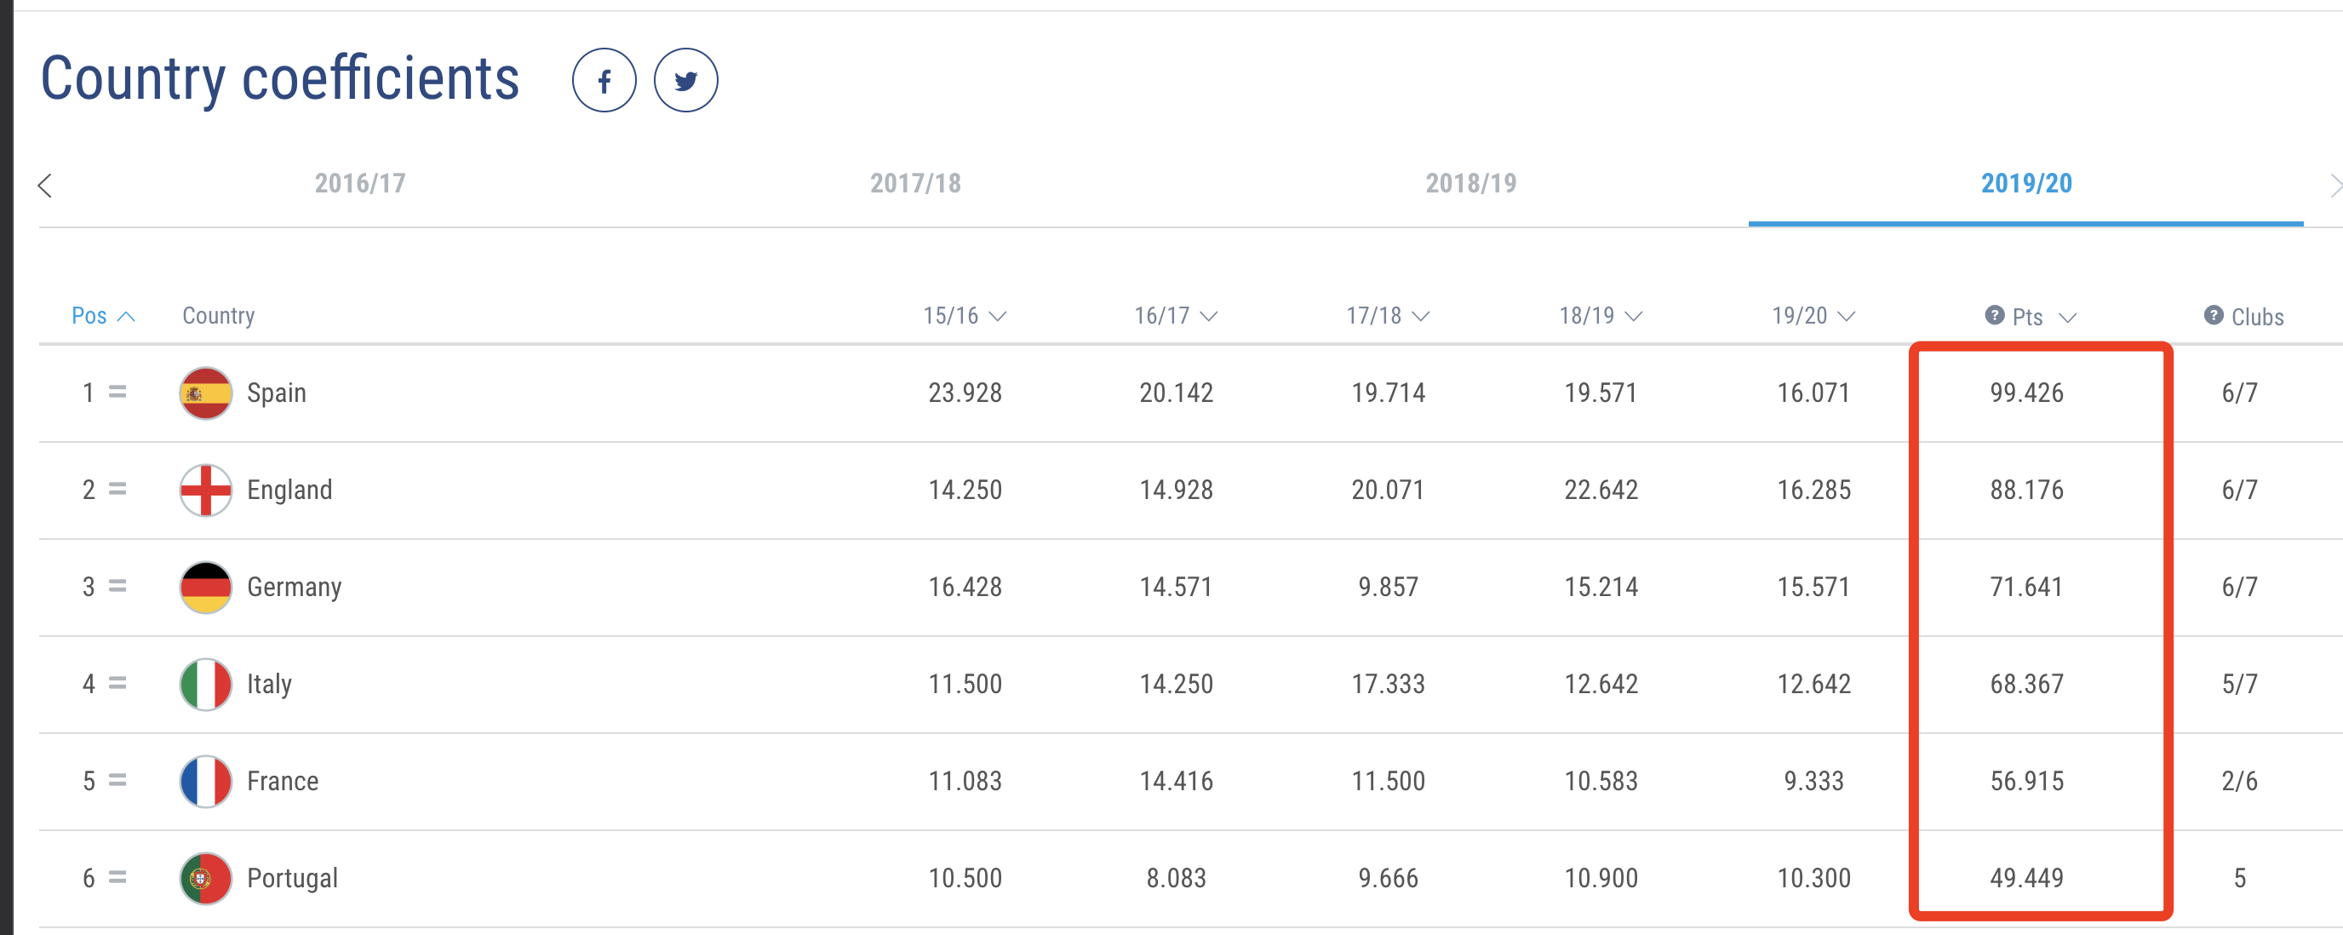Sort by the 15/16 column
The image size is (2343, 935).
tap(965, 316)
